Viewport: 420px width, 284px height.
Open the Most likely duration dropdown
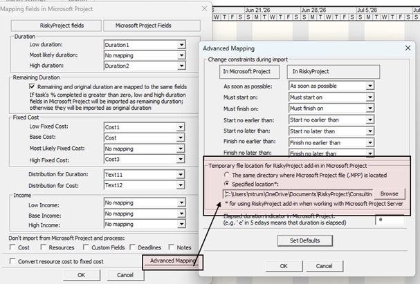point(145,55)
